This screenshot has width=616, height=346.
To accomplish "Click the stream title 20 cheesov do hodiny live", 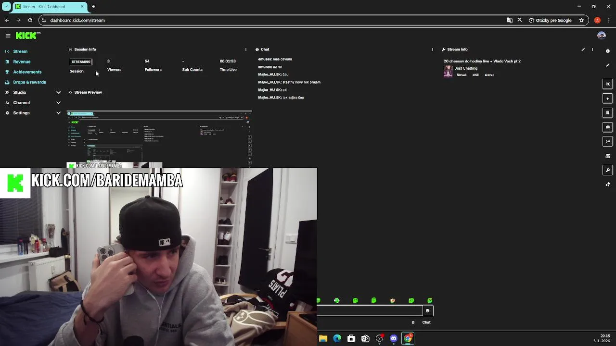I will click(x=482, y=61).
